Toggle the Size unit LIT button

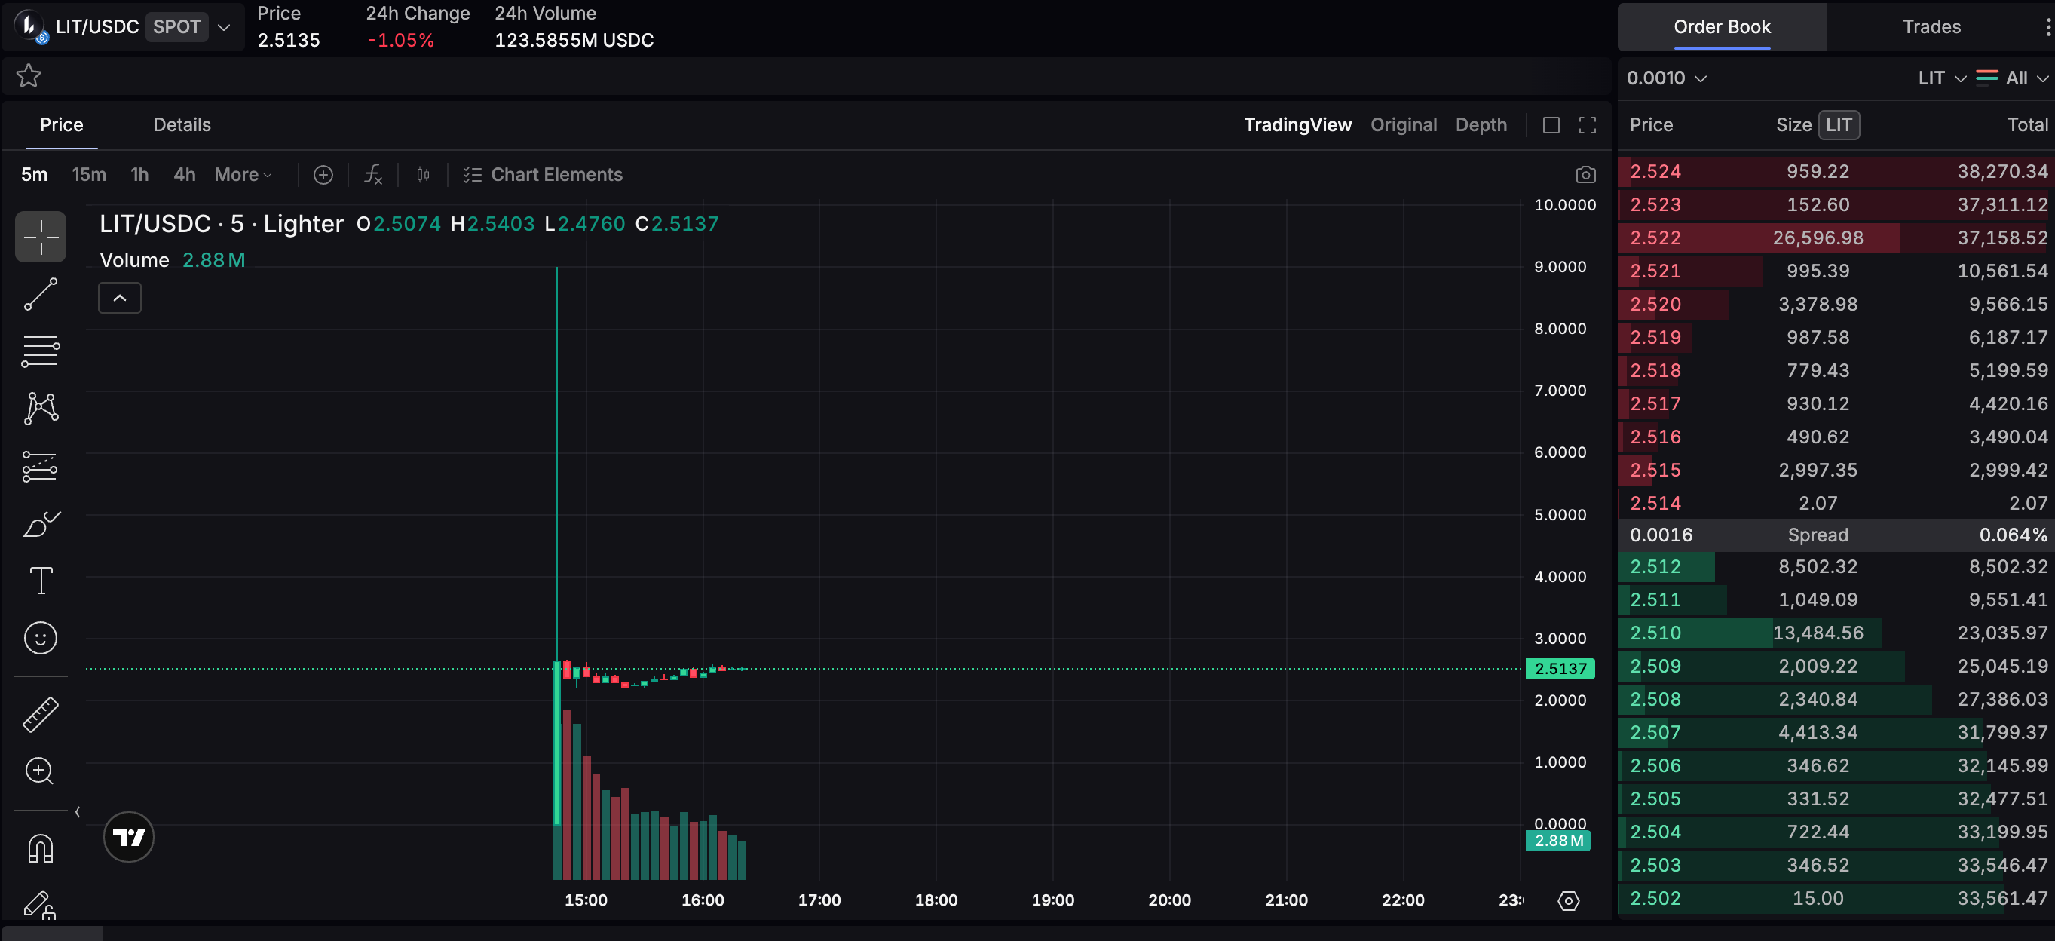pyautogui.click(x=1838, y=124)
